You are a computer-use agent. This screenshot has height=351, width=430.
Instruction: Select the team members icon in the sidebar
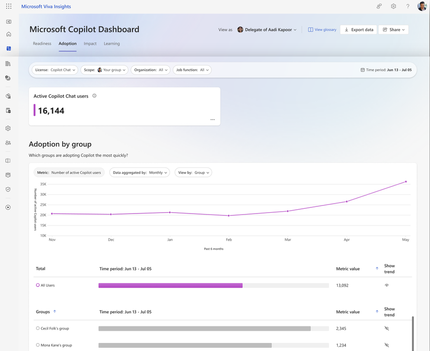click(x=8, y=143)
